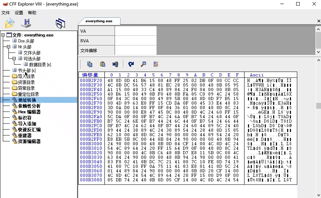Click the colored lines icon in hex toolbar
This screenshot has width=321, height=198.
156,64
